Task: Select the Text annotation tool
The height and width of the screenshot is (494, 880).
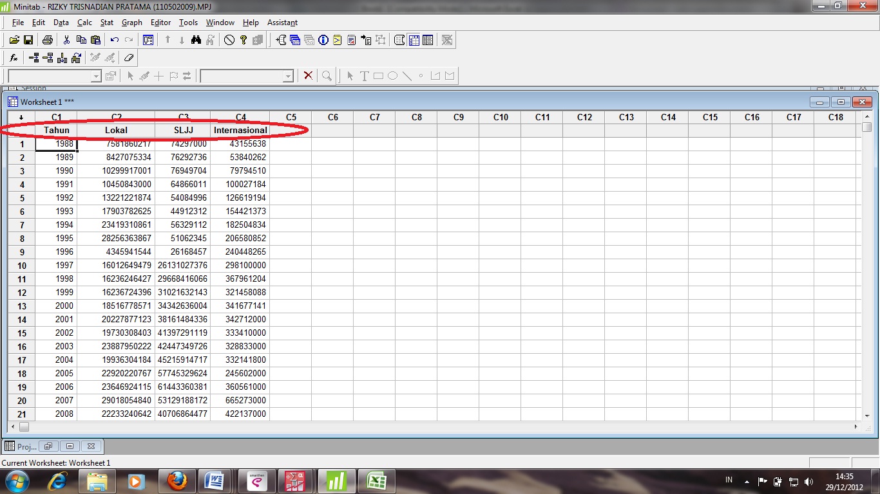Action: [366, 75]
